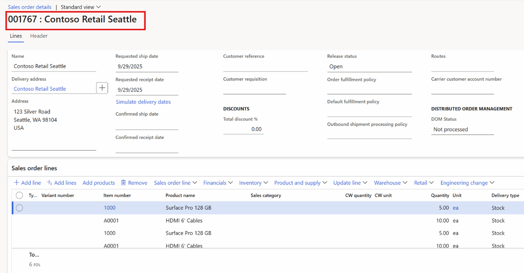
Task: Click the Requested ship date field
Action: tap(147, 66)
